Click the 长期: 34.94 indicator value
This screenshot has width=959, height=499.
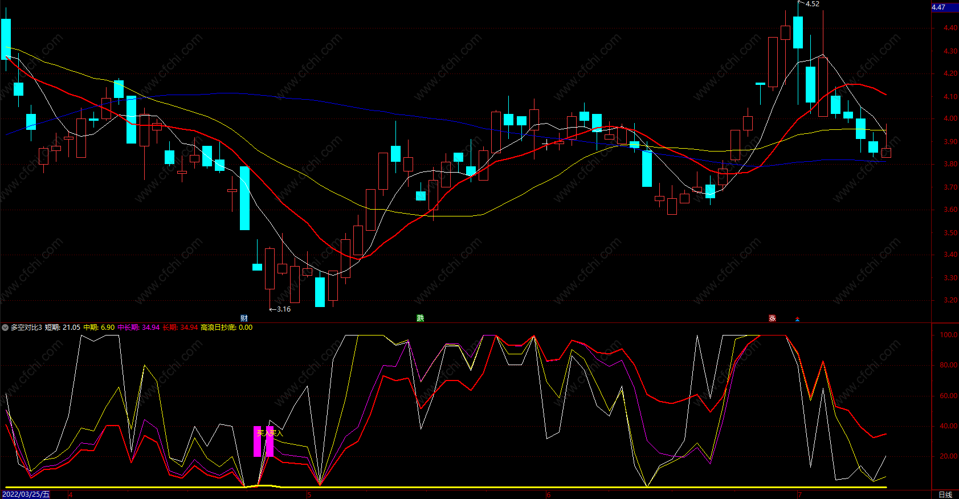point(180,328)
